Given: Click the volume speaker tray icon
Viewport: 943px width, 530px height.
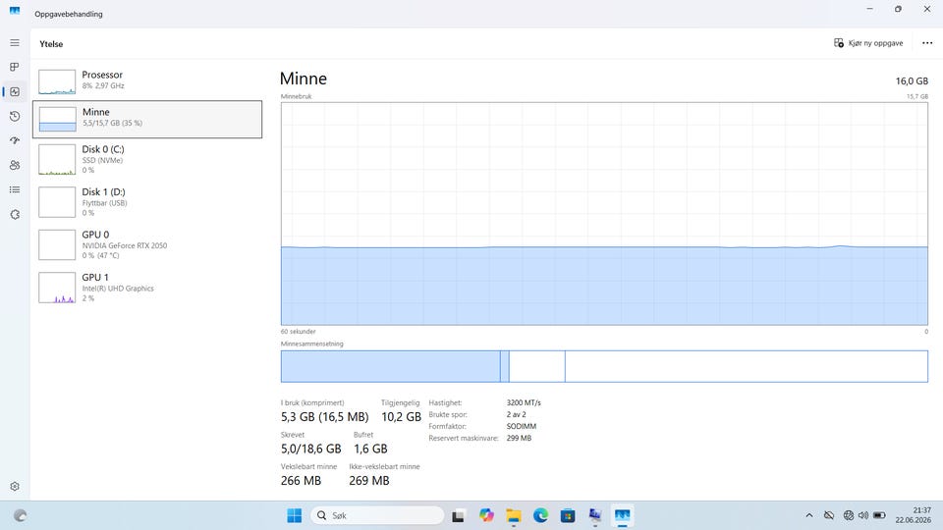Looking at the screenshot, I should [863, 515].
